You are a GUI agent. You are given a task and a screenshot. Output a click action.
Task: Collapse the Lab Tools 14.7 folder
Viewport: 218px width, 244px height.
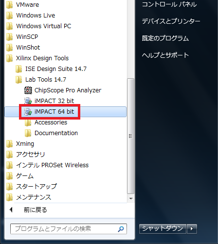click(40, 80)
